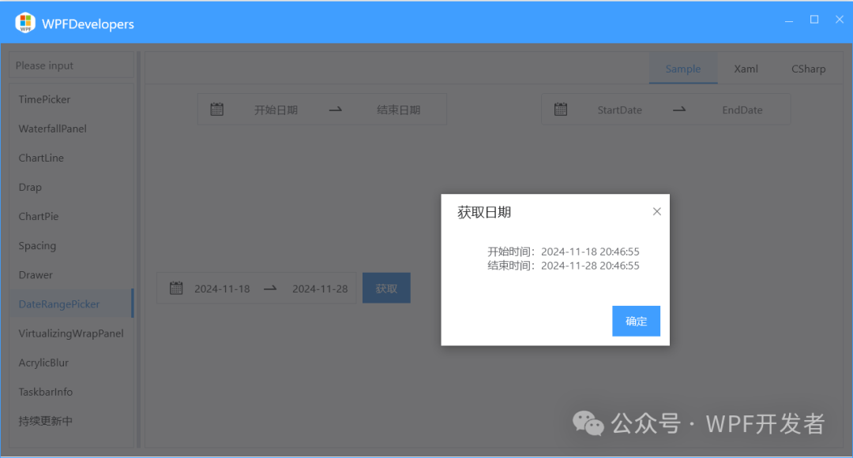
Task: Click the 获取 button
Action: (386, 289)
